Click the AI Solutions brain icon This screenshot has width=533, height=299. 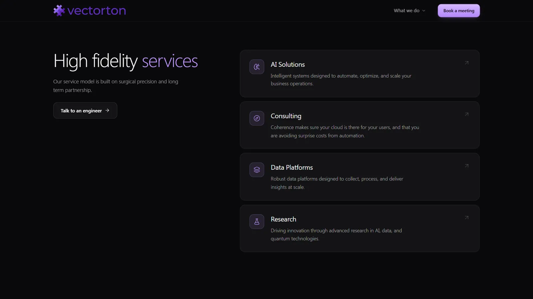pyautogui.click(x=257, y=67)
